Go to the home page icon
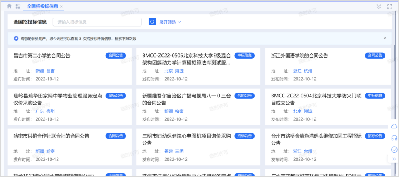The width and height of the screenshot is (399, 177). [9, 6]
